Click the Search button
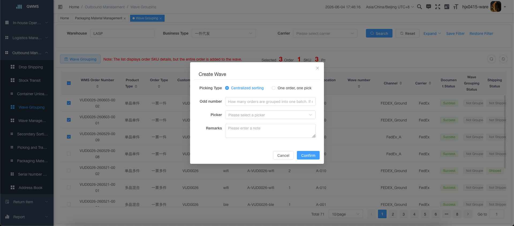 (379, 33)
